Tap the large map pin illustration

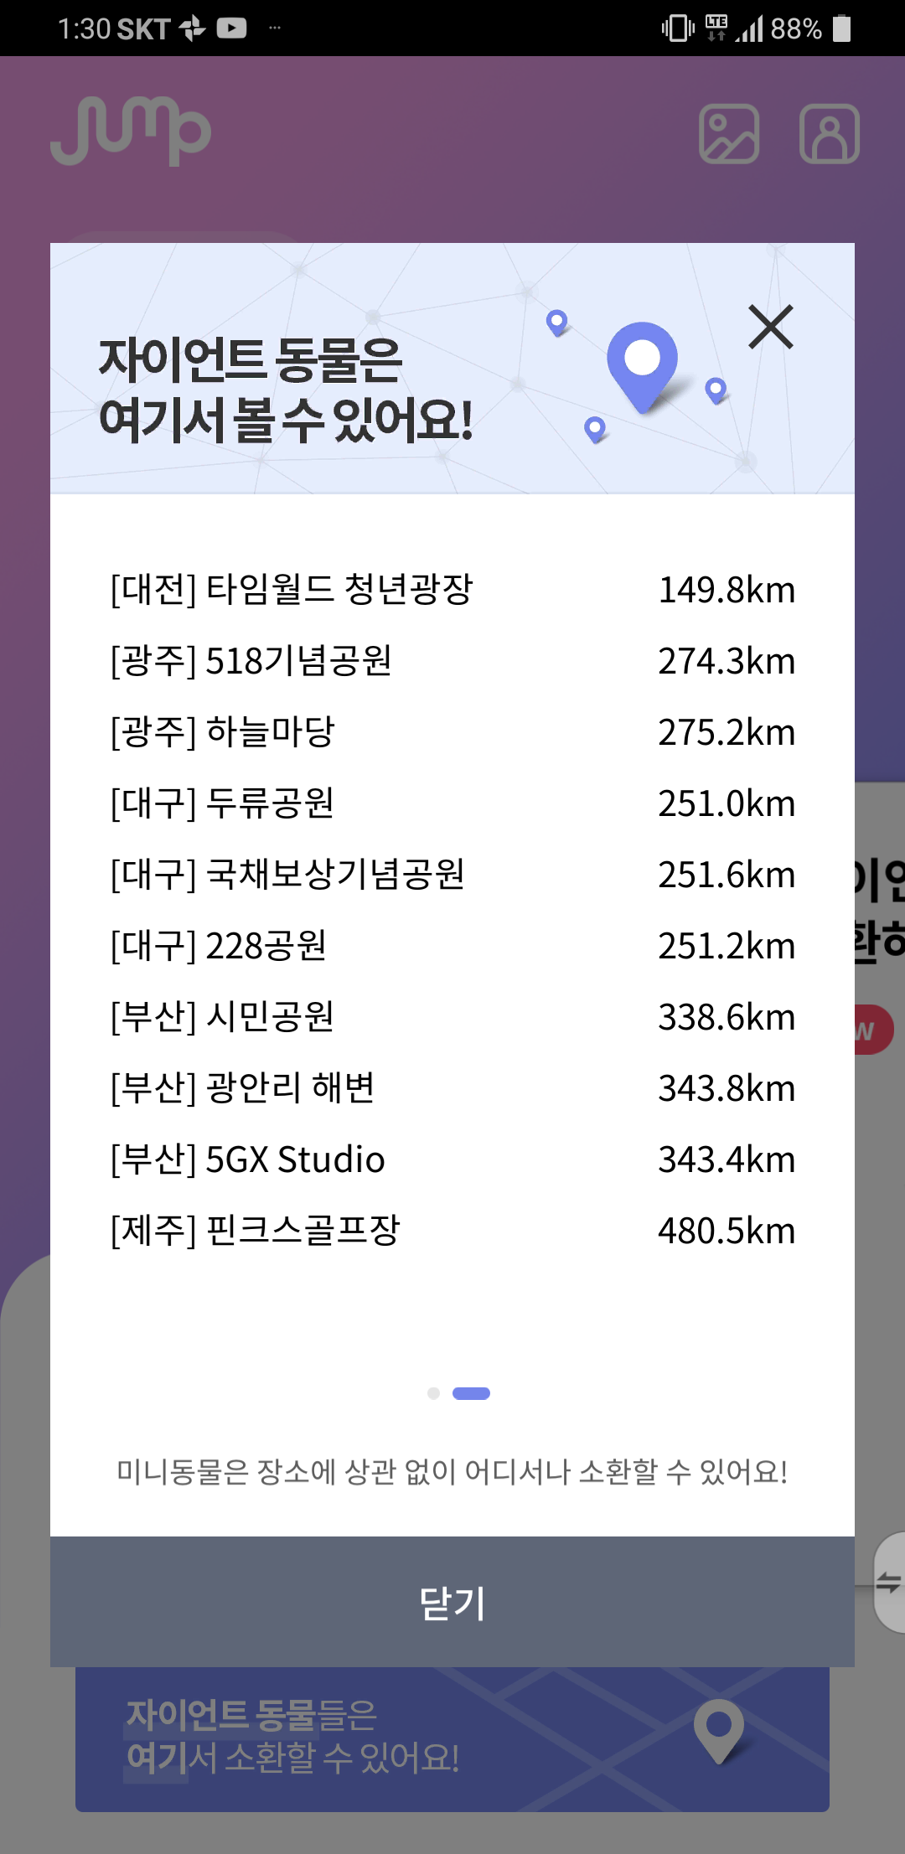(643, 367)
